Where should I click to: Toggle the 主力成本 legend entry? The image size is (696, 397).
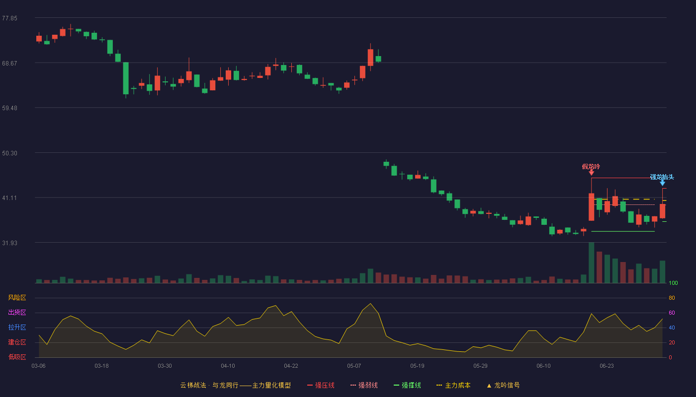pos(453,385)
